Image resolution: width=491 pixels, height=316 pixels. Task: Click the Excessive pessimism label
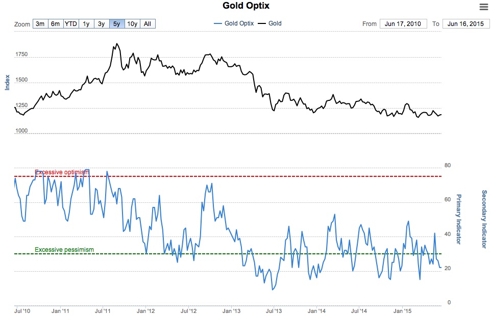64,250
